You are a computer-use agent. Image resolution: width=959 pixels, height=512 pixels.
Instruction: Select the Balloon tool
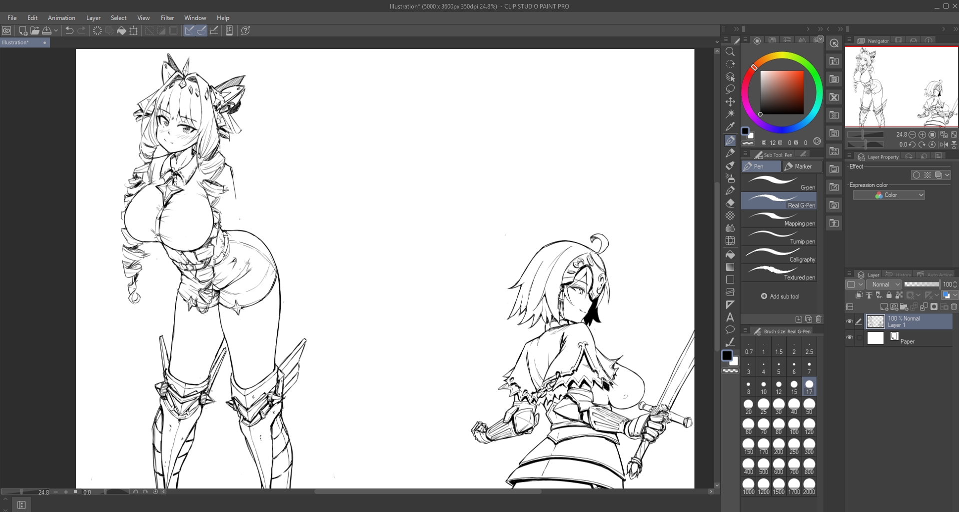[x=730, y=329]
